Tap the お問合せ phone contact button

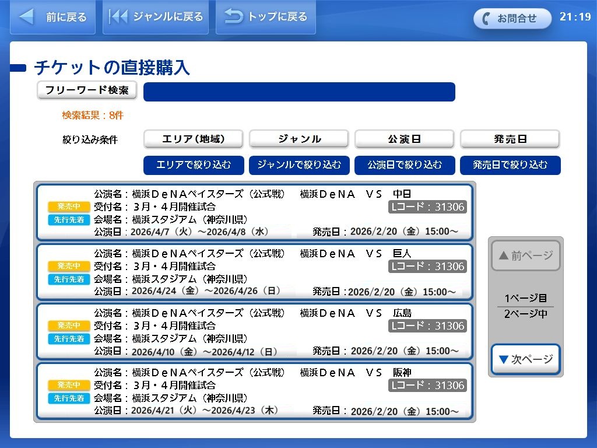tap(512, 19)
